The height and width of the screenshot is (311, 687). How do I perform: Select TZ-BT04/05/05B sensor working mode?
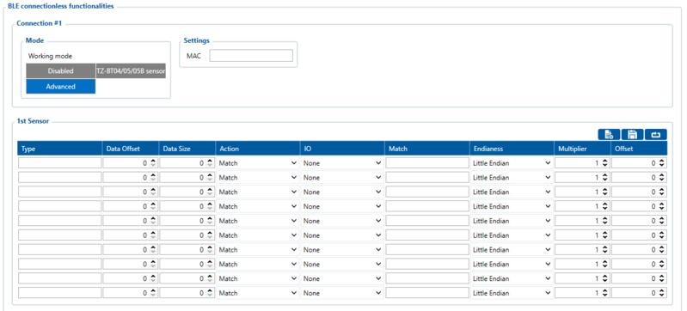(131, 71)
